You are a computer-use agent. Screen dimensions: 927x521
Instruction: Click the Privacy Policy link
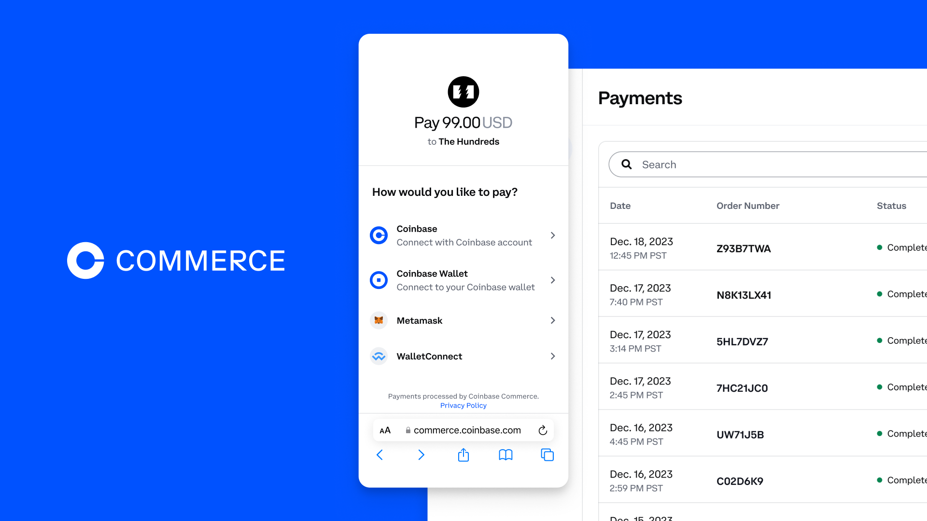(463, 405)
